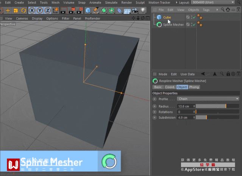Image resolution: width=242 pixels, height=176 pixels.
Task: Switch to the Coord. tab
Action: [170, 87]
